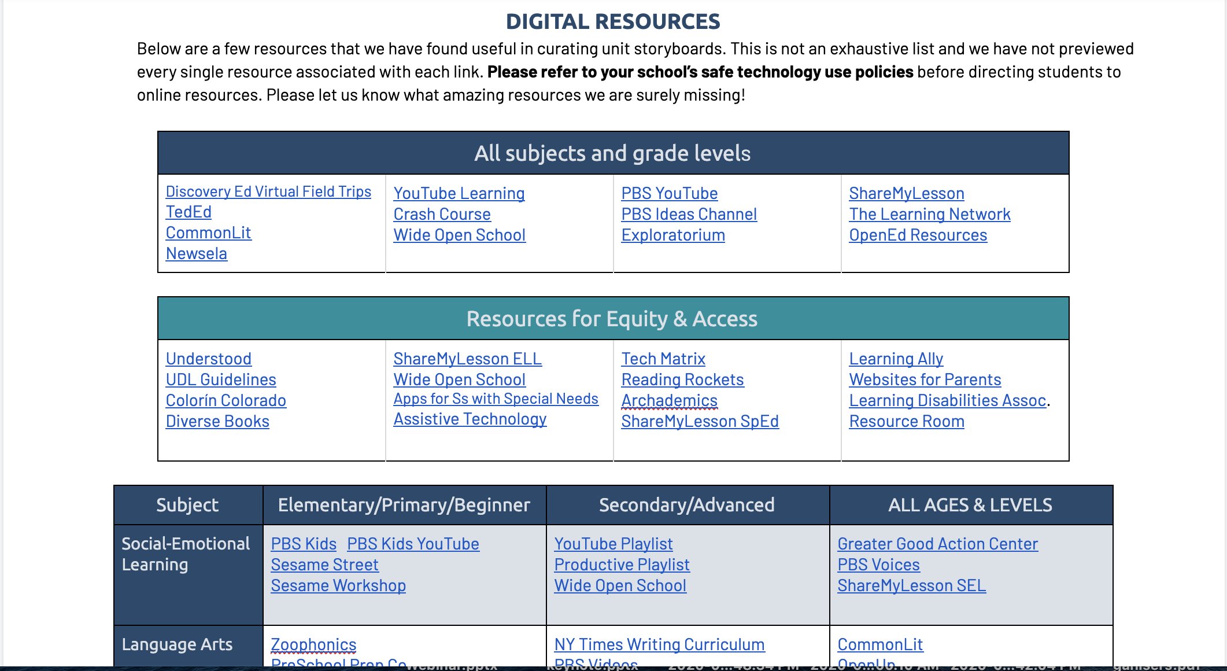
Task: Visit the UDL Guidelines link
Action: tap(221, 379)
